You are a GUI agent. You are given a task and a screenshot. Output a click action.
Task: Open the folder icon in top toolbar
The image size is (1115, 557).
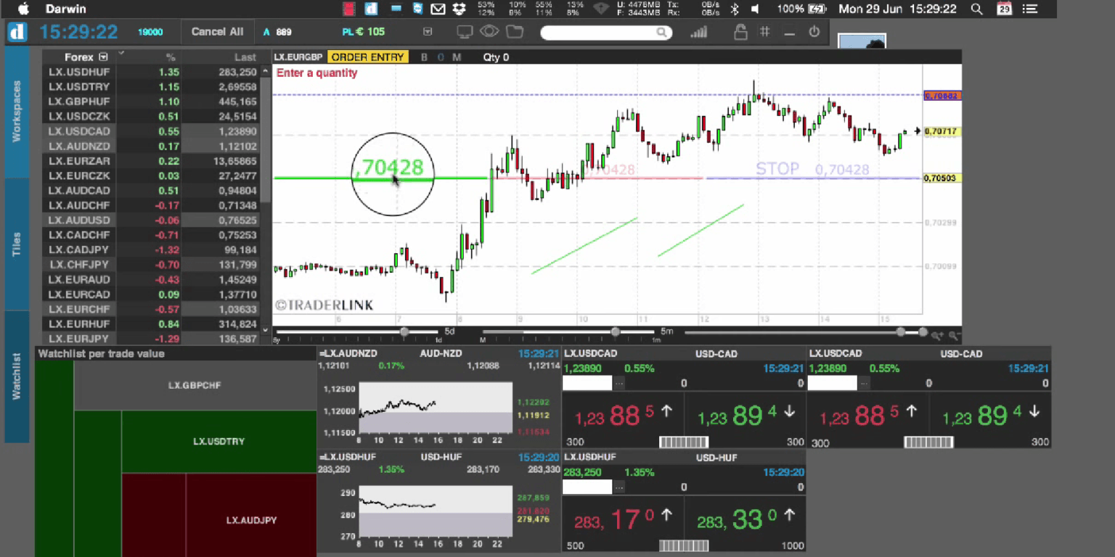click(515, 32)
